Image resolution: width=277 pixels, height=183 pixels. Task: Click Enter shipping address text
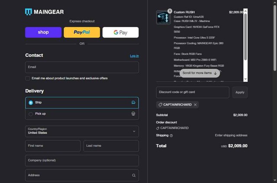pyautogui.click(x=231, y=135)
